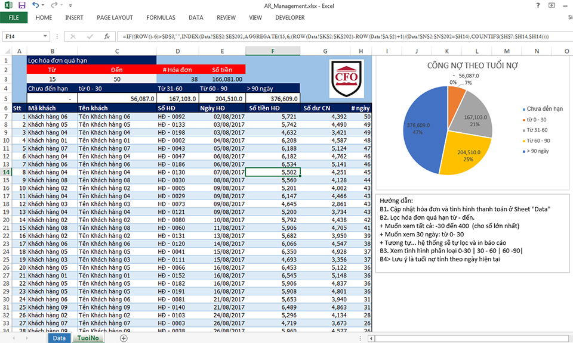Viewport: 573px width, 343px height.
Task: Select the 'Từ' filter value cell containing 15
Action: (x=53, y=79)
